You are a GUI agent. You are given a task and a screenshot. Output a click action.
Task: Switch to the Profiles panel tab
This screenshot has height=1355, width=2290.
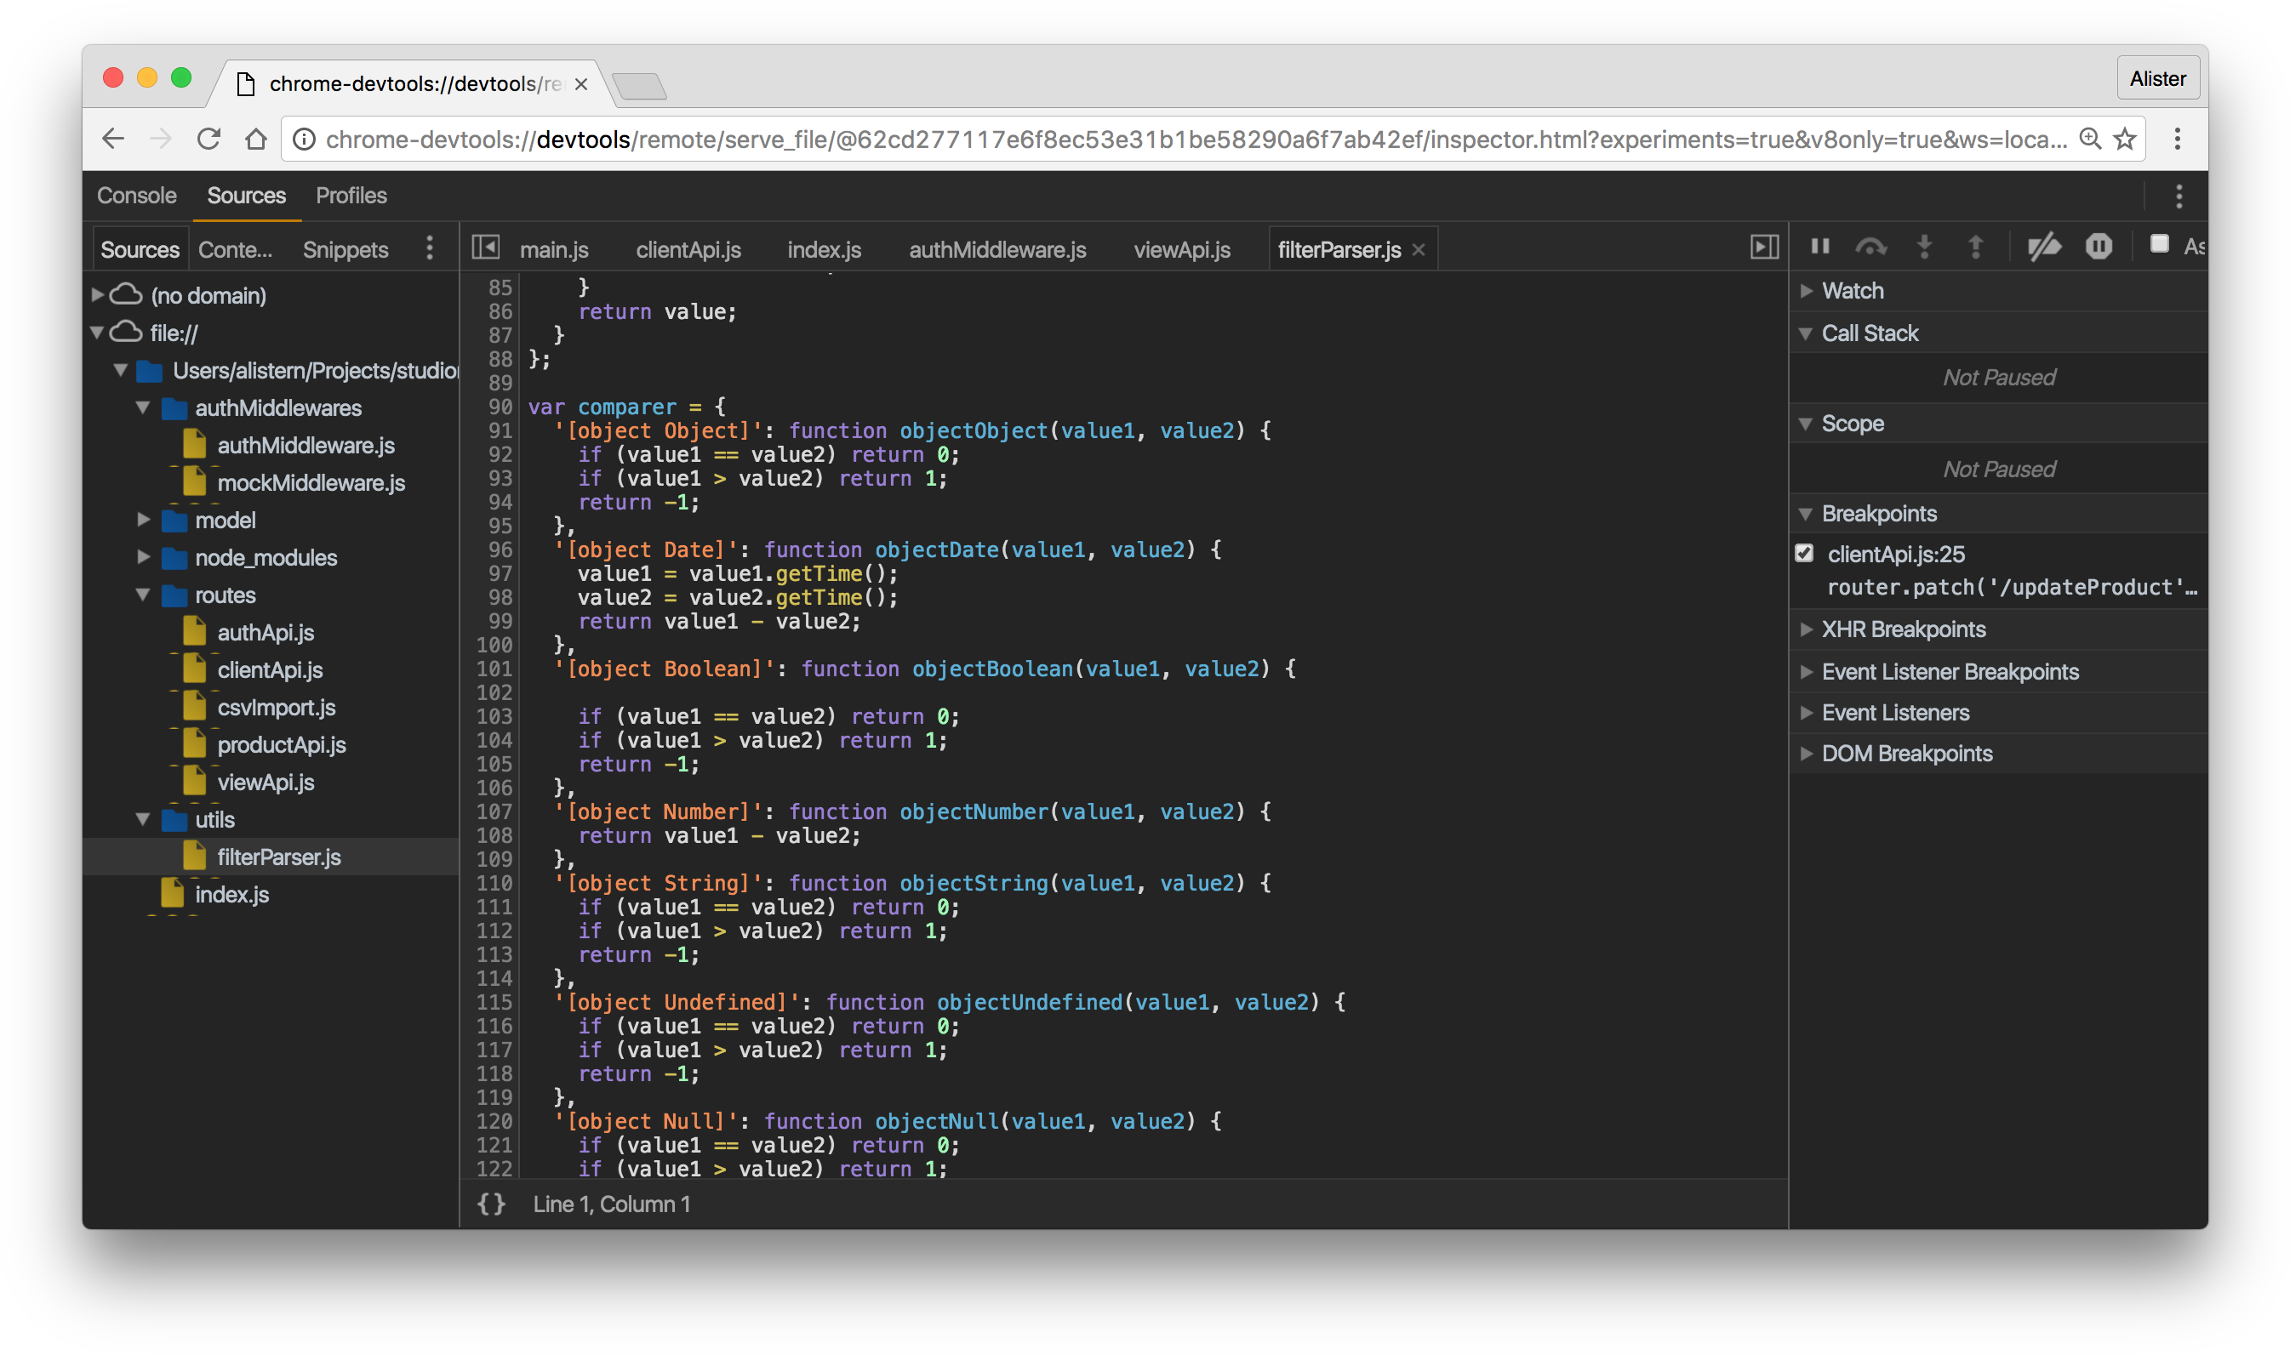click(x=351, y=196)
